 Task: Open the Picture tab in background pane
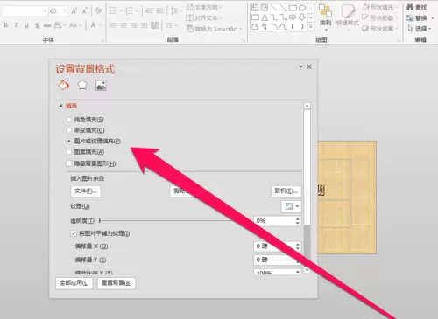tap(101, 86)
